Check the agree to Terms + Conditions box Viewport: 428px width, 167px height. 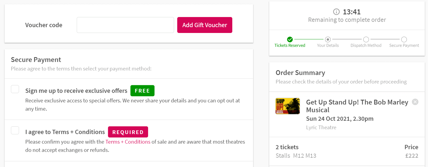click(15, 130)
